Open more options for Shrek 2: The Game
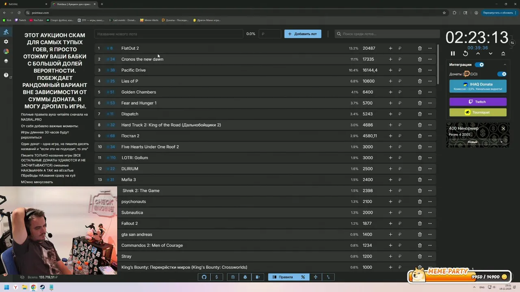Viewport: 520px width, 292px height. click(x=430, y=191)
